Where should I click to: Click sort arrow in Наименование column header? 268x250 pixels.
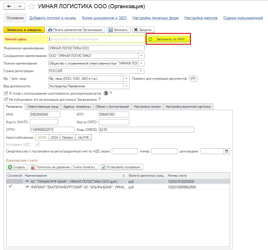(123, 176)
